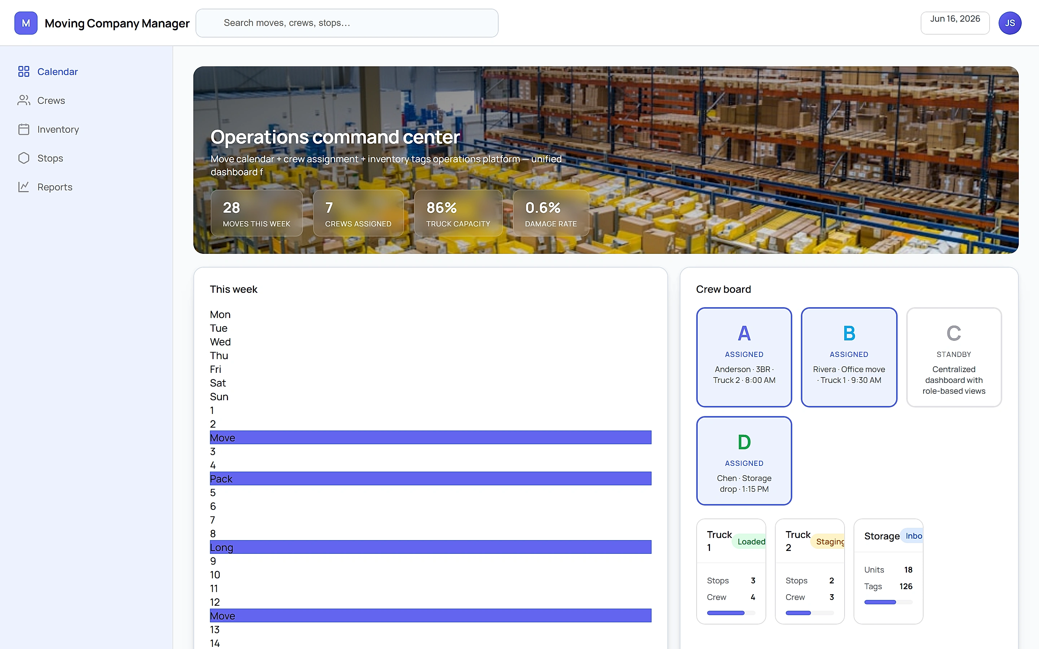
Task: Select the 7 Crews Assigned stat card
Action: click(358, 213)
